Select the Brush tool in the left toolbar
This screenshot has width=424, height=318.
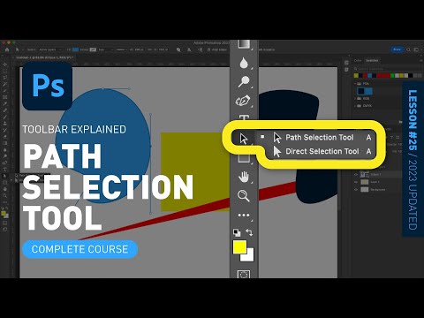[4, 117]
